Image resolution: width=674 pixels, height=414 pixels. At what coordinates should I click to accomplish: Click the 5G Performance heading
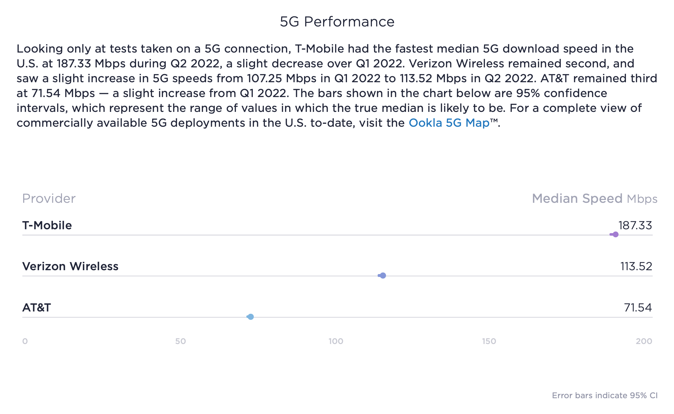337,22
